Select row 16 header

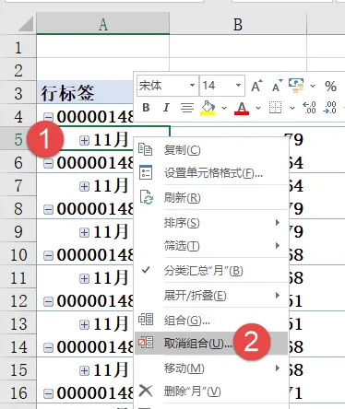click(18, 392)
